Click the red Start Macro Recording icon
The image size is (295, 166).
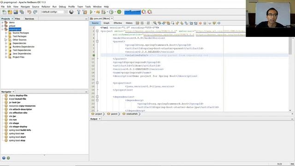201,23
